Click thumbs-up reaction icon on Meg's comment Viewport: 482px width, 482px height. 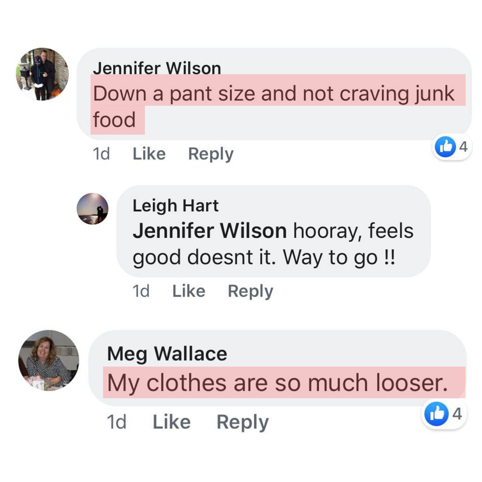[436, 414]
